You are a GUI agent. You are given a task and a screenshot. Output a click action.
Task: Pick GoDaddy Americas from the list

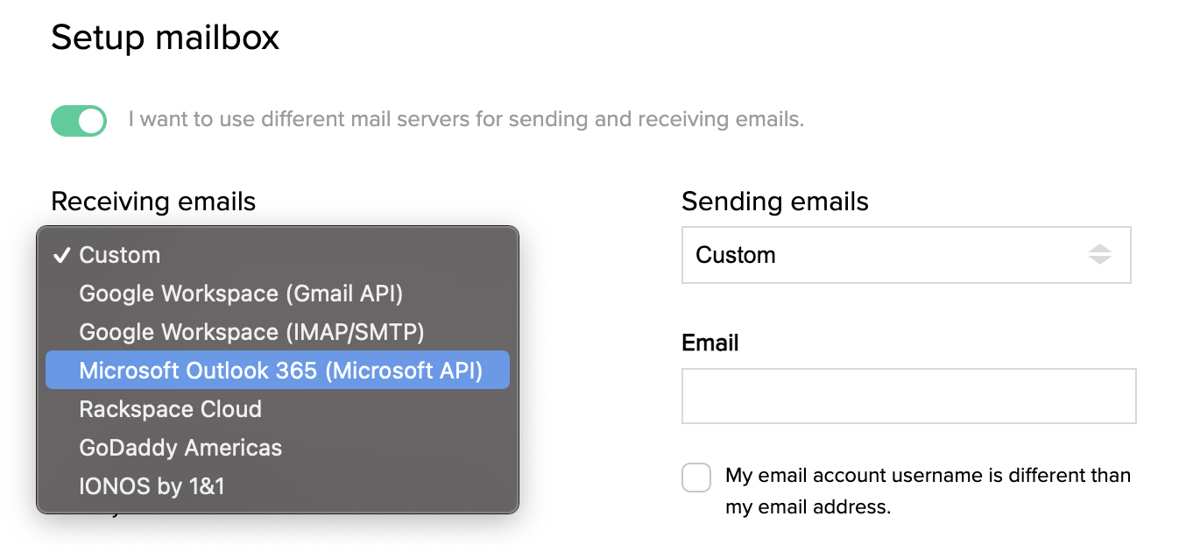[277, 448]
